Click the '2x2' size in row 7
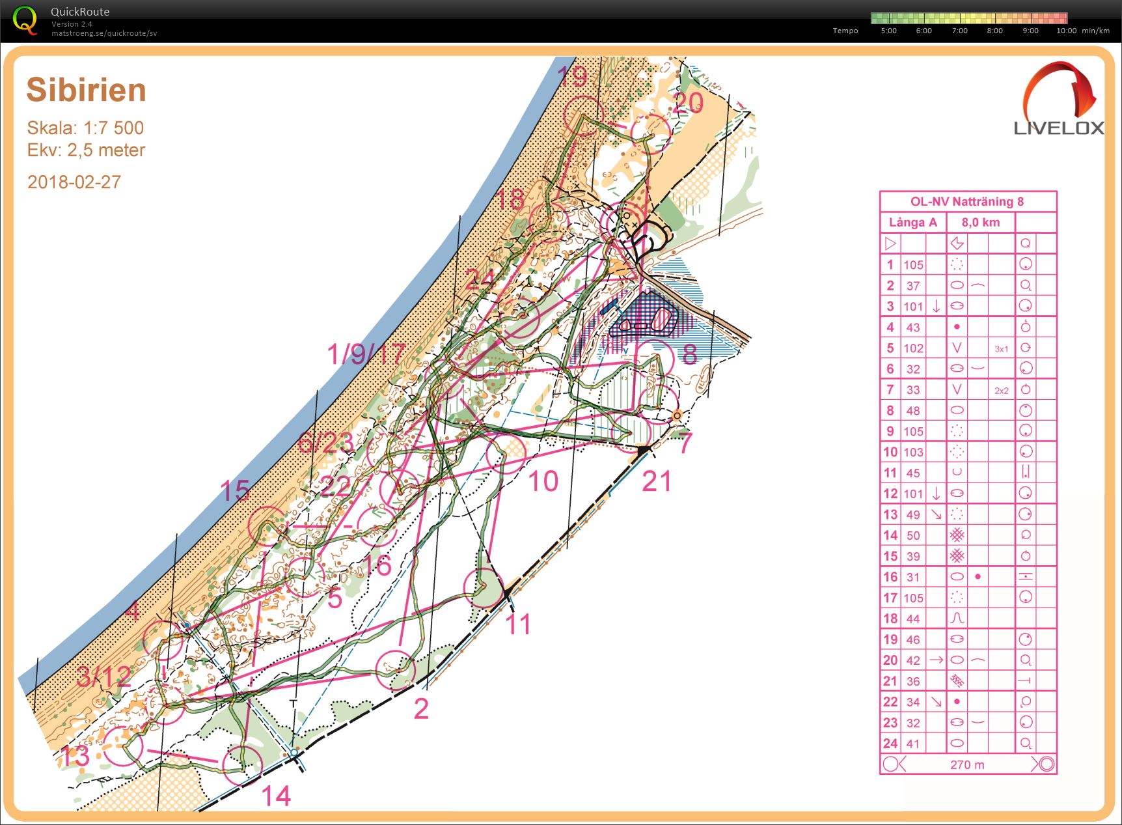 pos(1002,390)
